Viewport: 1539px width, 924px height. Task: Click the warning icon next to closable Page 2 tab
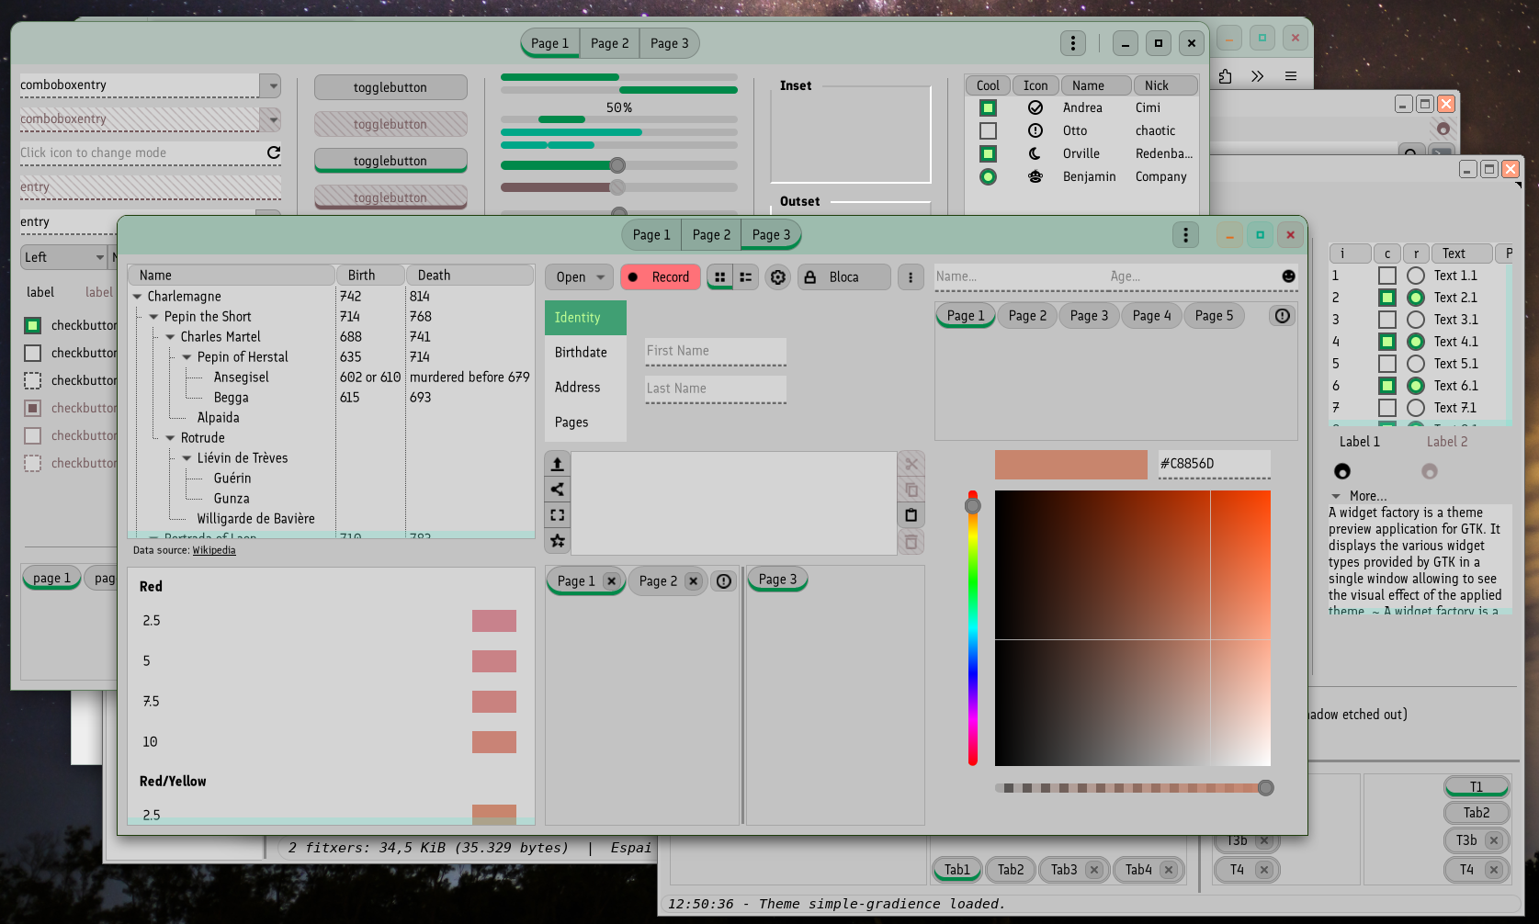pyautogui.click(x=724, y=581)
